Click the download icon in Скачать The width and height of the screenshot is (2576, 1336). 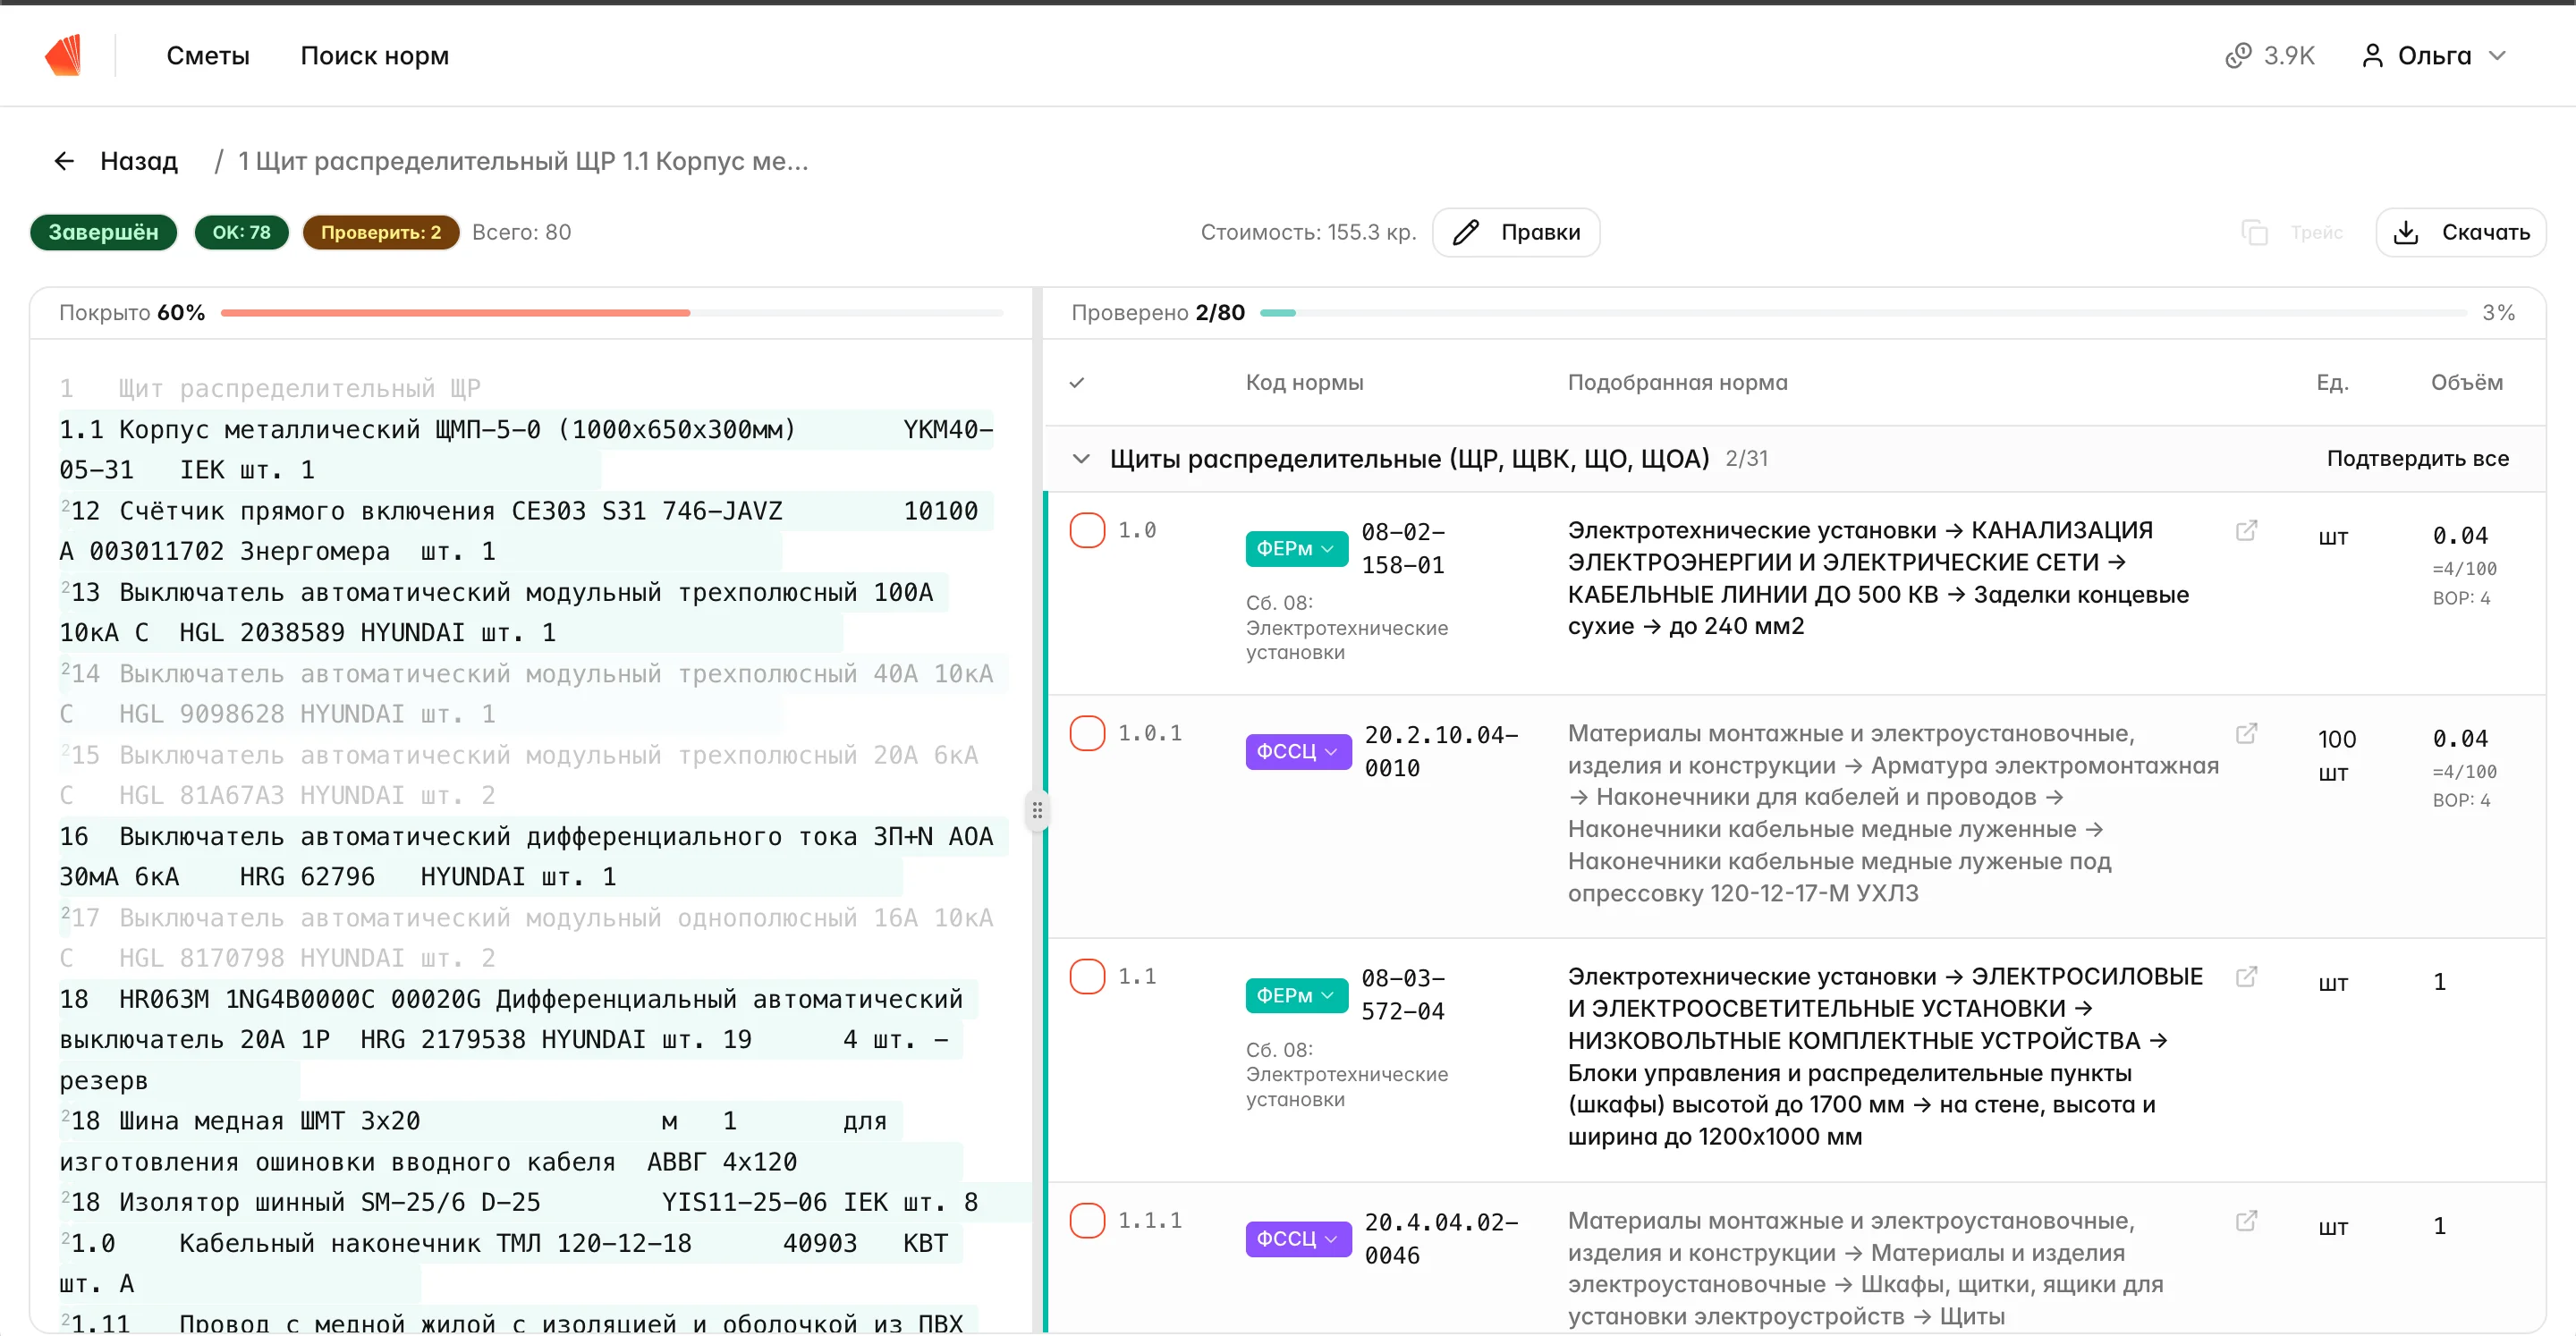(2406, 232)
